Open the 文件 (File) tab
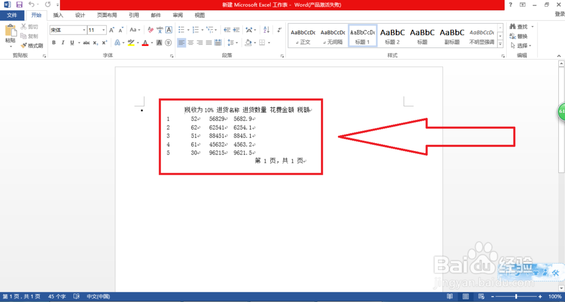This screenshot has height=302, width=565. (x=12, y=15)
